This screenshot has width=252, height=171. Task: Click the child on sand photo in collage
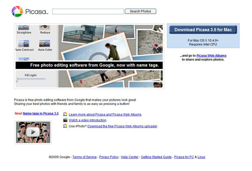tap(150, 42)
